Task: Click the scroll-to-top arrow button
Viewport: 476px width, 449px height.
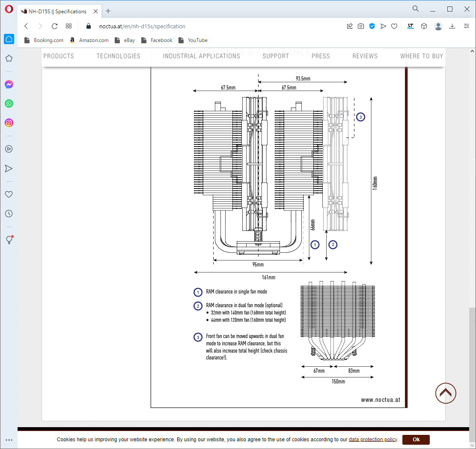Action: pyautogui.click(x=446, y=393)
